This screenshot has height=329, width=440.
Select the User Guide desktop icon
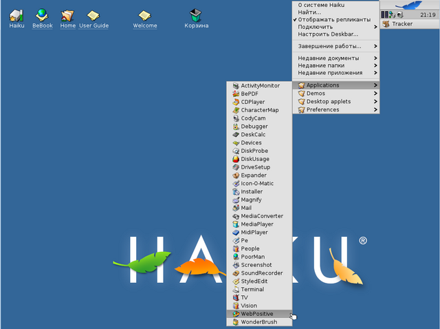point(93,19)
